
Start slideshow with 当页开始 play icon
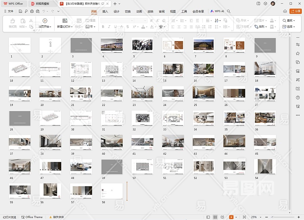(x=45, y=21)
